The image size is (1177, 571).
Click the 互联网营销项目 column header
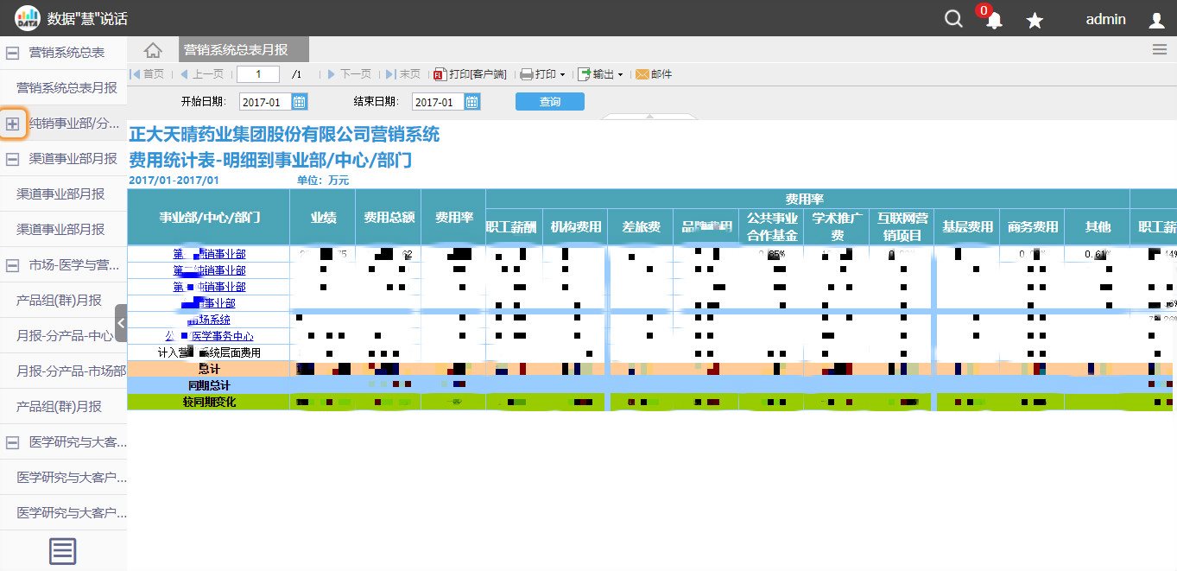(x=901, y=226)
